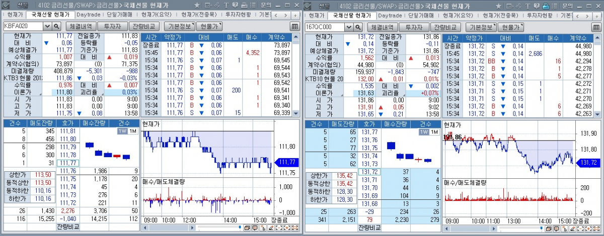Image resolution: width=604 pixels, height=236 pixels.
Task: Click the font size T icon in left window
Action: (x=226, y=6)
